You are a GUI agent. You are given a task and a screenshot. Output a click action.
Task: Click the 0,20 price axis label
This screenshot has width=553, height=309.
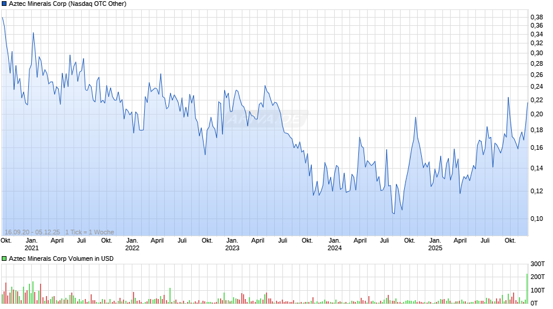[x=537, y=114]
